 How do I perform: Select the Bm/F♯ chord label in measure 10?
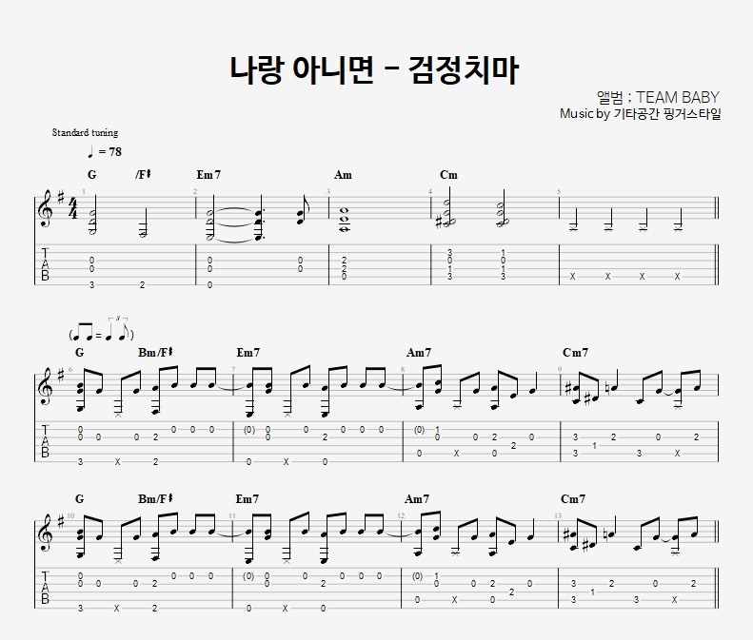[x=155, y=499]
